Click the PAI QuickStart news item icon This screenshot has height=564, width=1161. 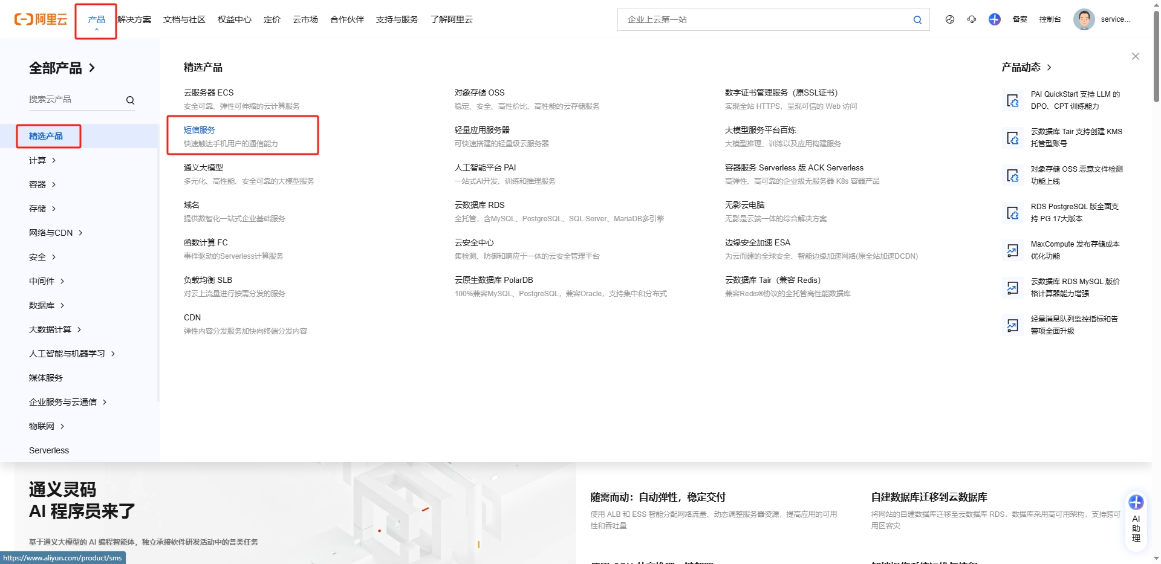pyautogui.click(x=1013, y=100)
